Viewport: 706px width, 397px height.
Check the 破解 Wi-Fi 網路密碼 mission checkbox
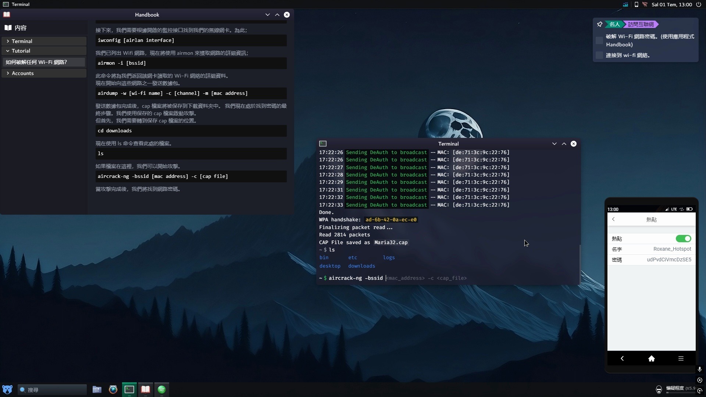point(599,40)
